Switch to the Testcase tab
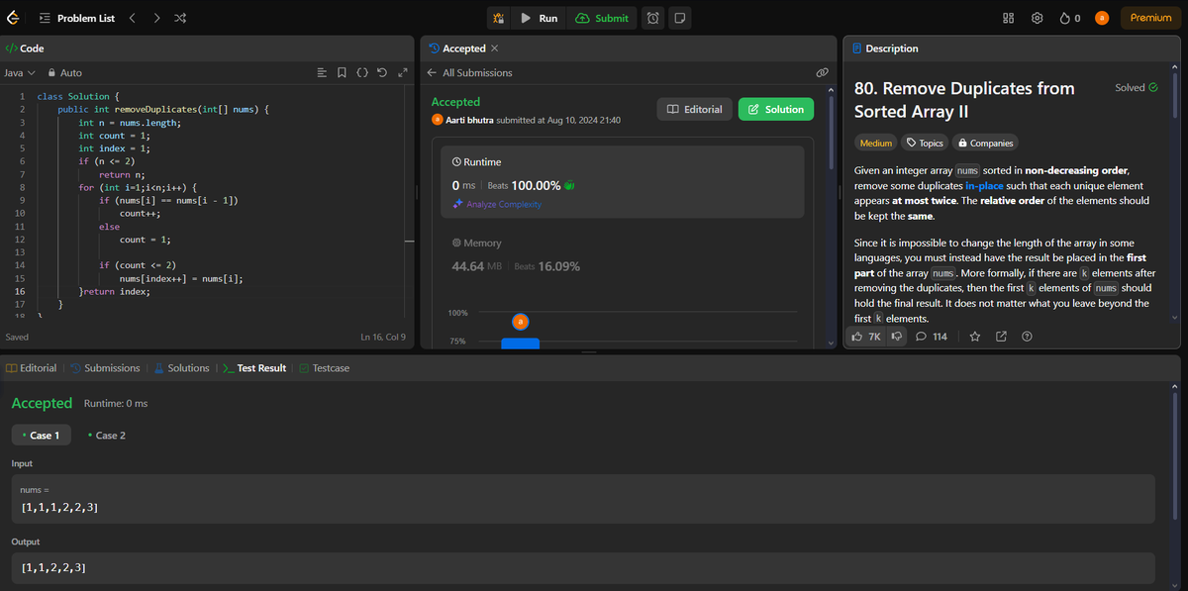 [x=325, y=367]
